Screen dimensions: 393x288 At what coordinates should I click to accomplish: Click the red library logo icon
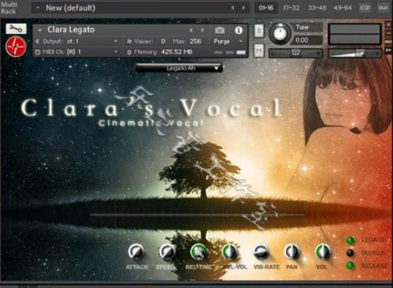(16, 47)
